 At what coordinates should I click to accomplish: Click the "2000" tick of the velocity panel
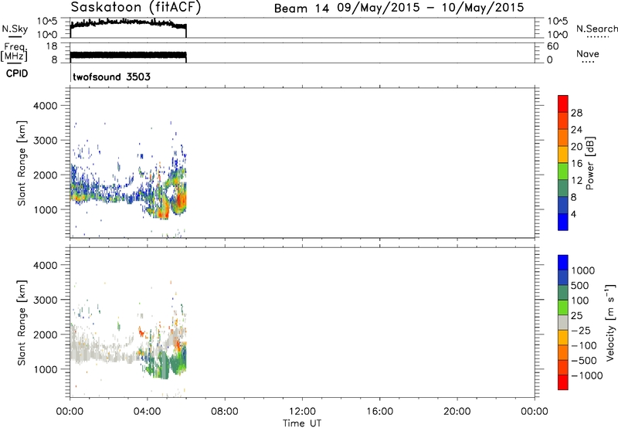(45, 335)
